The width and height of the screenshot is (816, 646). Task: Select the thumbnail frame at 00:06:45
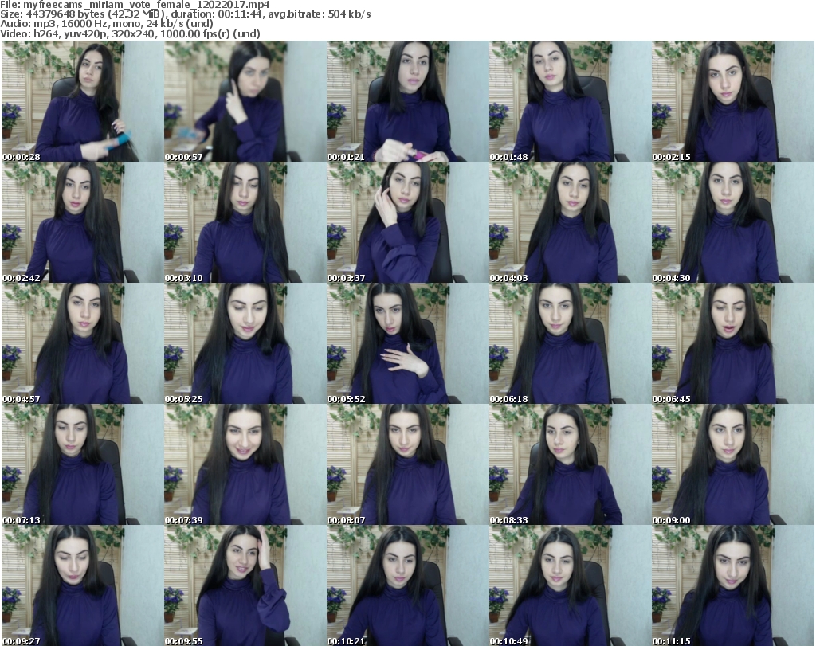click(x=733, y=343)
